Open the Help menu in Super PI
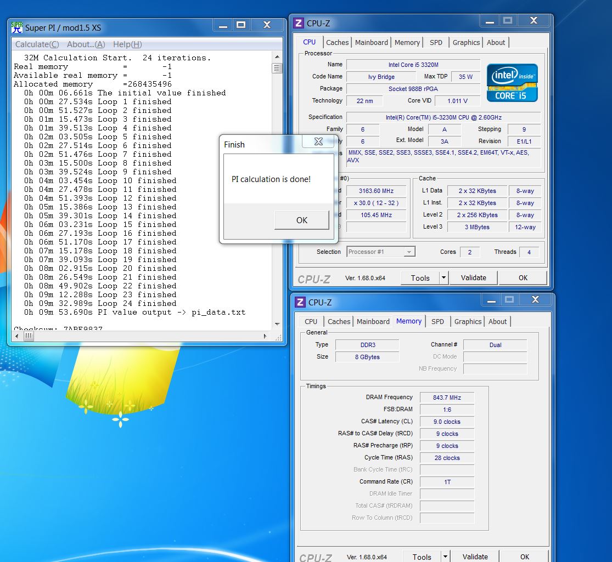 coord(127,44)
